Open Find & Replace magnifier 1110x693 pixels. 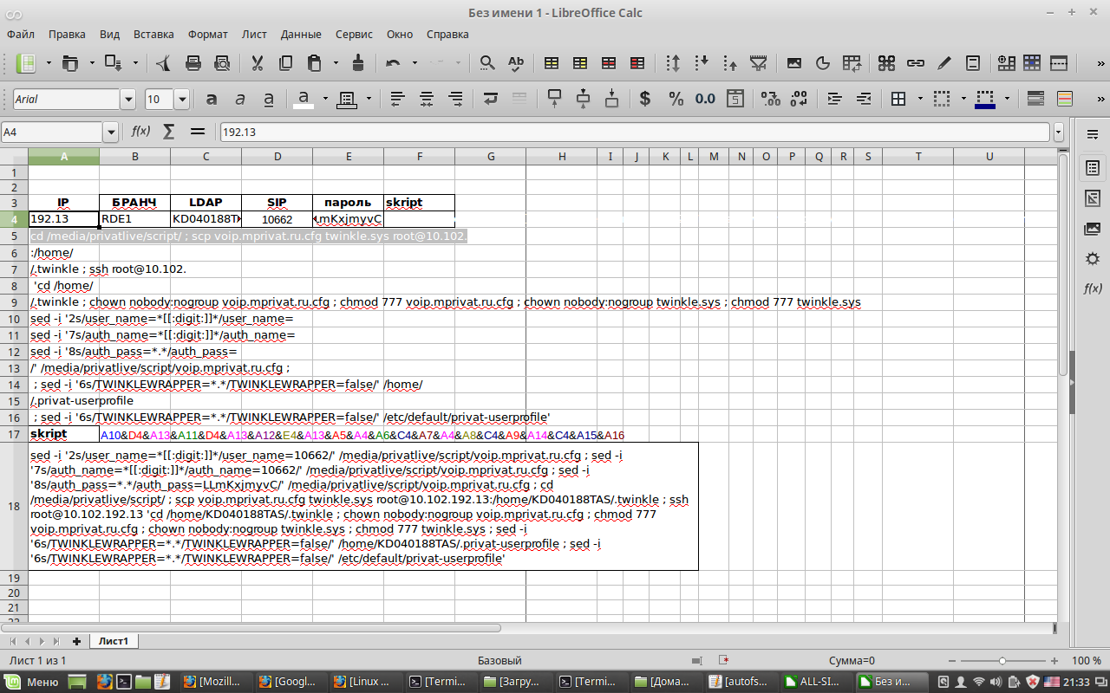tap(487, 63)
